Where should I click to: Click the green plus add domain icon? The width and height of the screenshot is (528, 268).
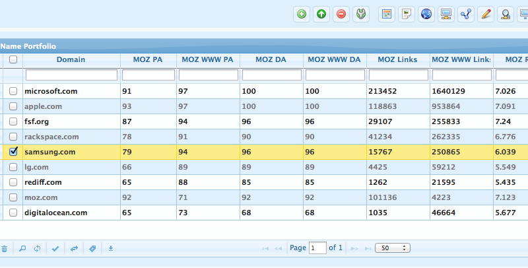(x=302, y=14)
